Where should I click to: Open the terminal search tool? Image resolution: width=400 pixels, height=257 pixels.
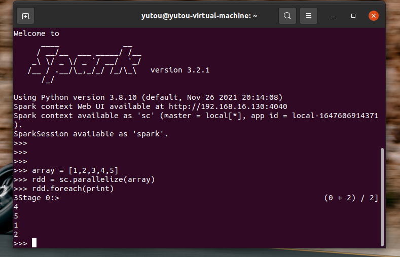287,16
